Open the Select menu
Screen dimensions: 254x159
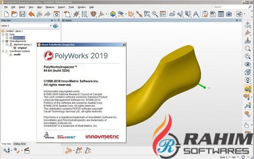click(22, 7)
